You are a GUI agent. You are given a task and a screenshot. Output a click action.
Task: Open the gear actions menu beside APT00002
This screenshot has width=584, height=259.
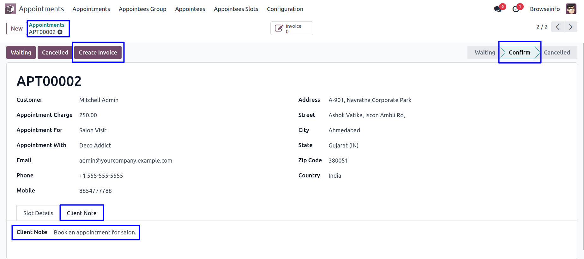tap(60, 32)
